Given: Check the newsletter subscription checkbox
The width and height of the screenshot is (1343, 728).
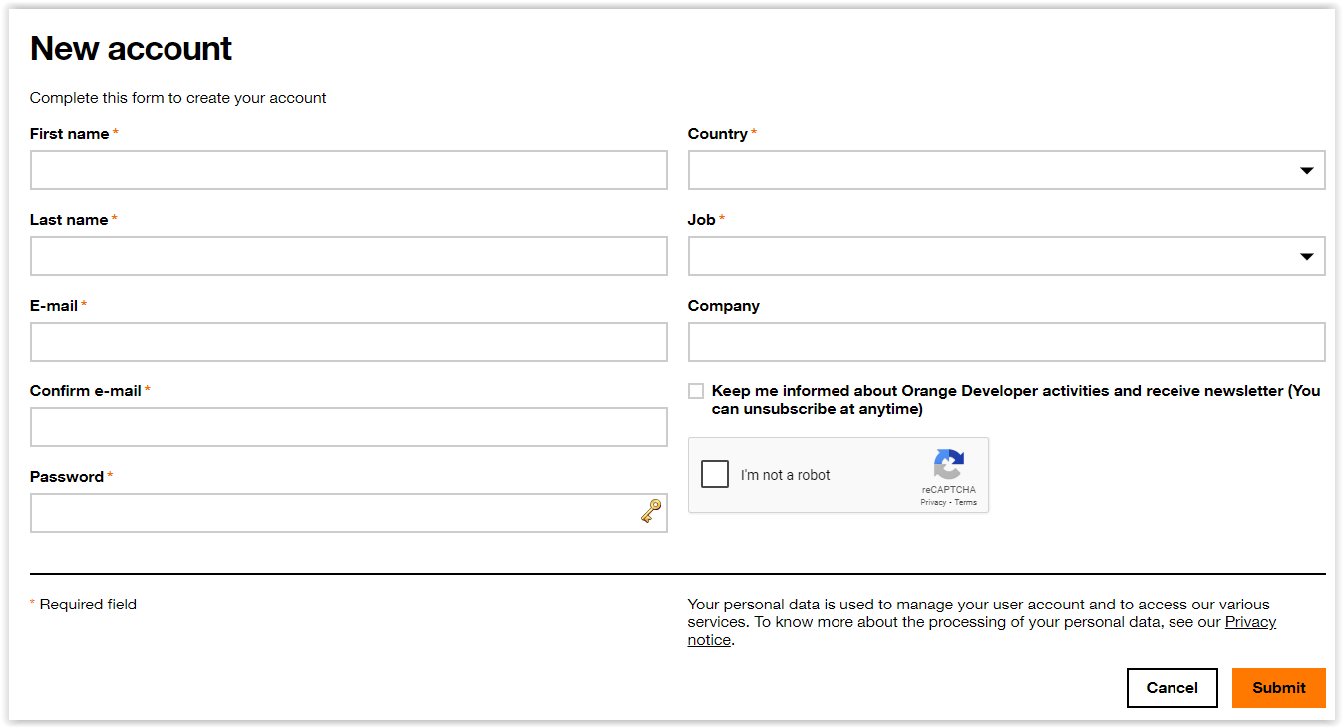Looking at the screenshot, I should 696,391.
